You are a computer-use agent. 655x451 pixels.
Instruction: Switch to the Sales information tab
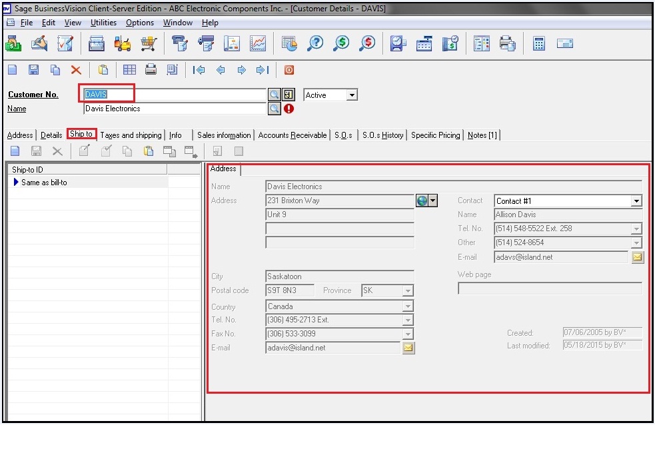[x=224, y=135]
